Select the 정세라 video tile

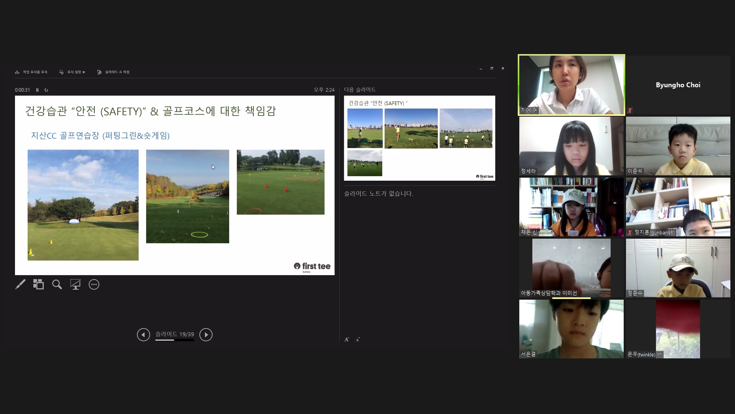click(571, 146)
